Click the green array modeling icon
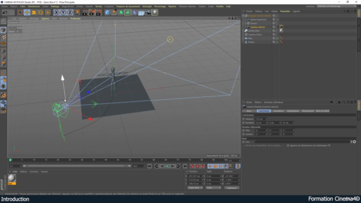Image resolution: width=361 pixels, height=203 pixels. point(127,12)
